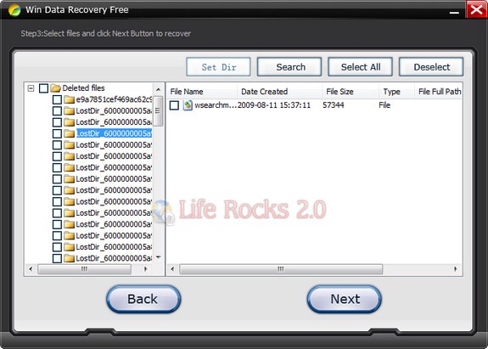Screen dimensions: 488x349
Task: Click the Win Data Recovery app logo icon
Action: tap(14, 10)
